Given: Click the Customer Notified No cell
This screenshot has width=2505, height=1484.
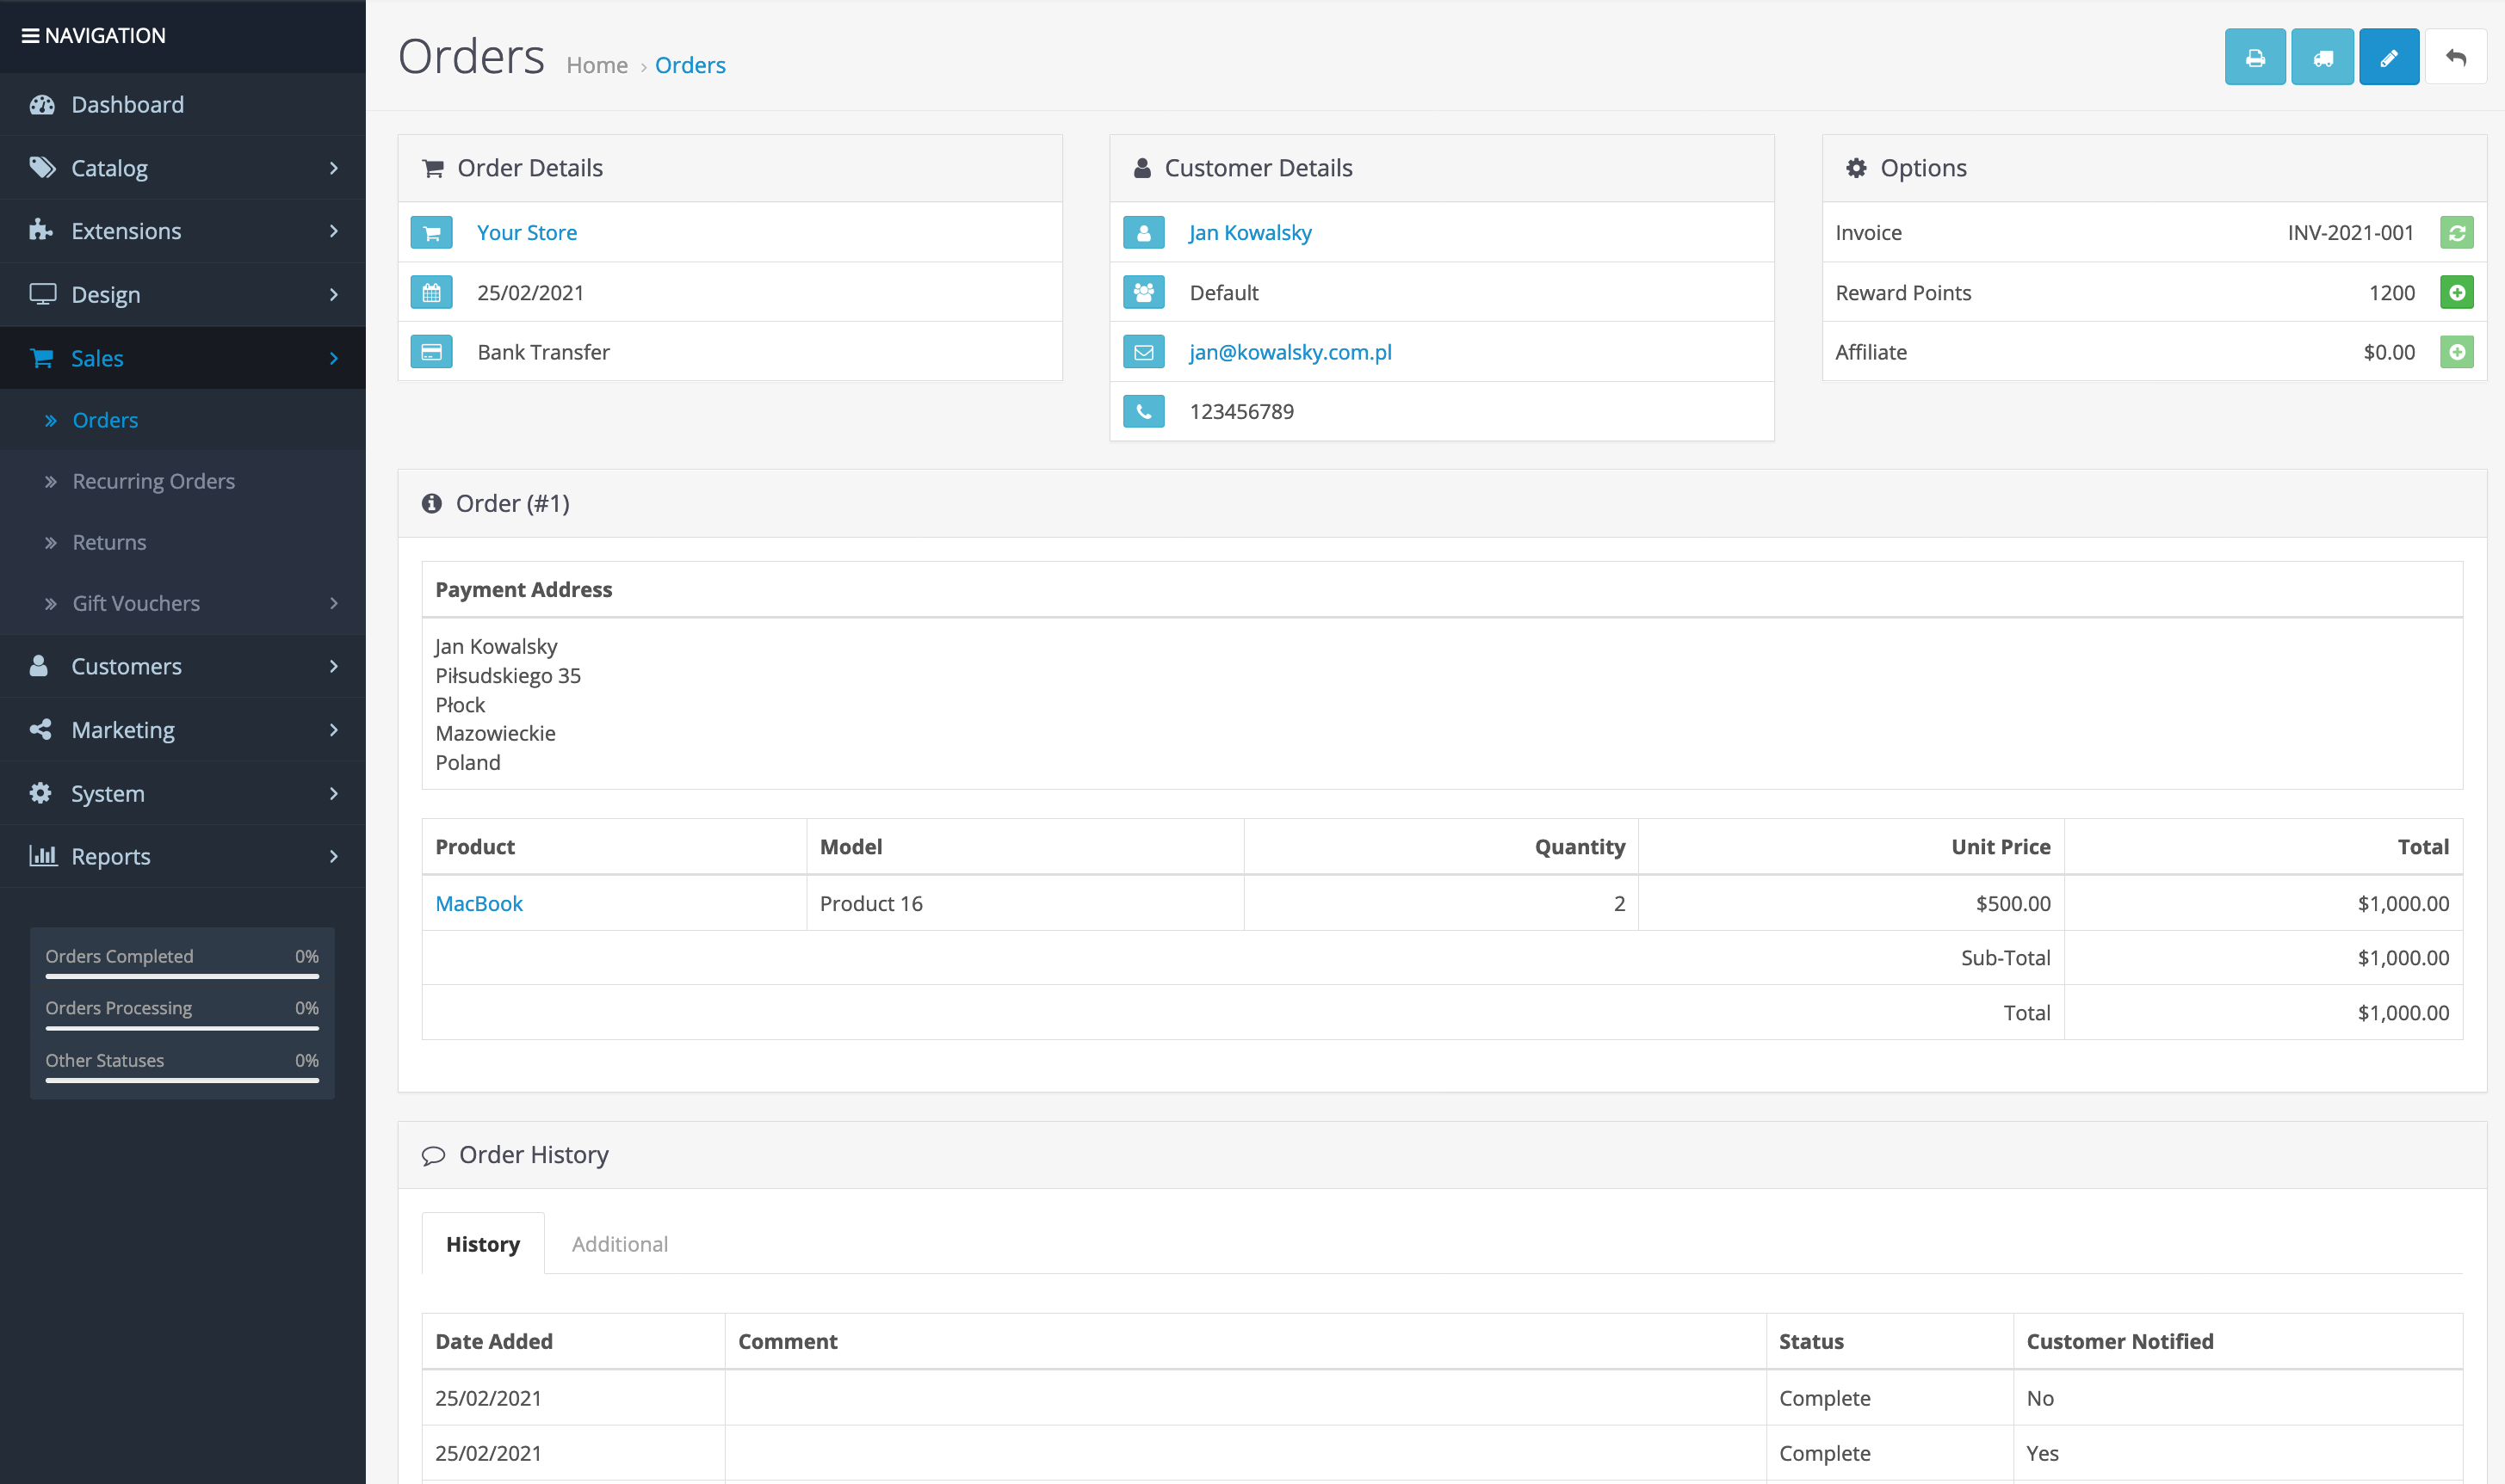Looking at the screenshot, I should [x=2238, y=1398].
